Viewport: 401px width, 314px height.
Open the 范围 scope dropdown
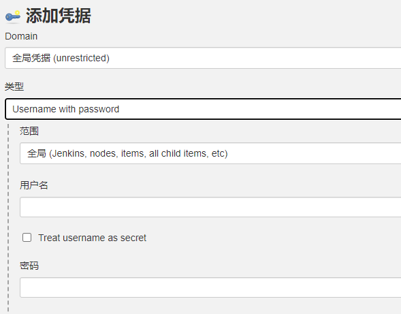pos(210,153)
